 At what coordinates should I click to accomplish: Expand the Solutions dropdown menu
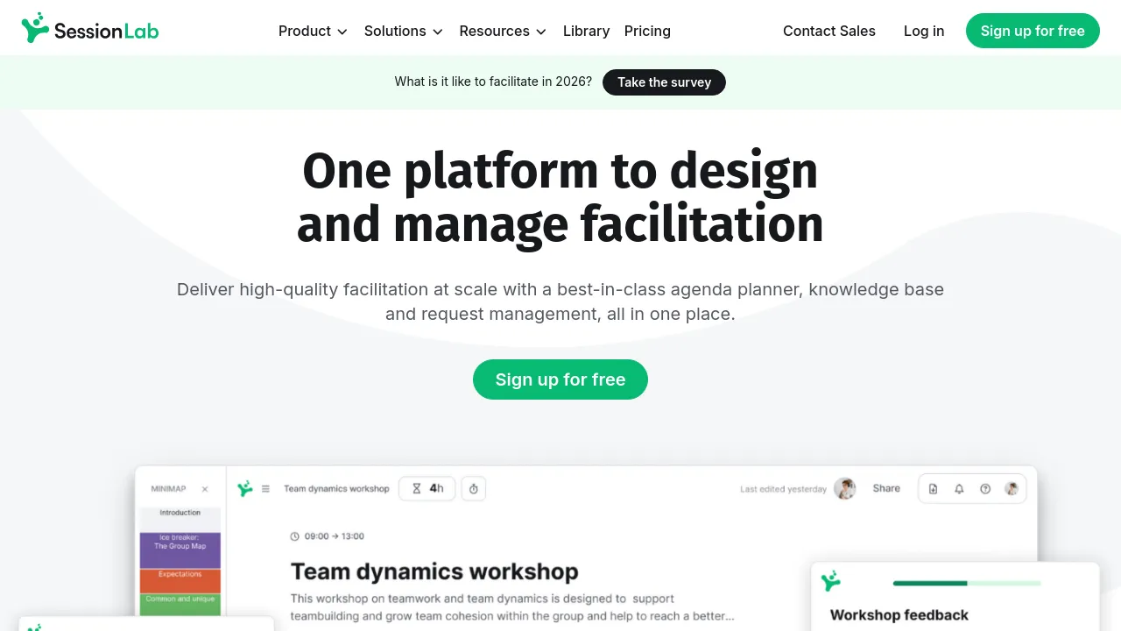[404, 31]
